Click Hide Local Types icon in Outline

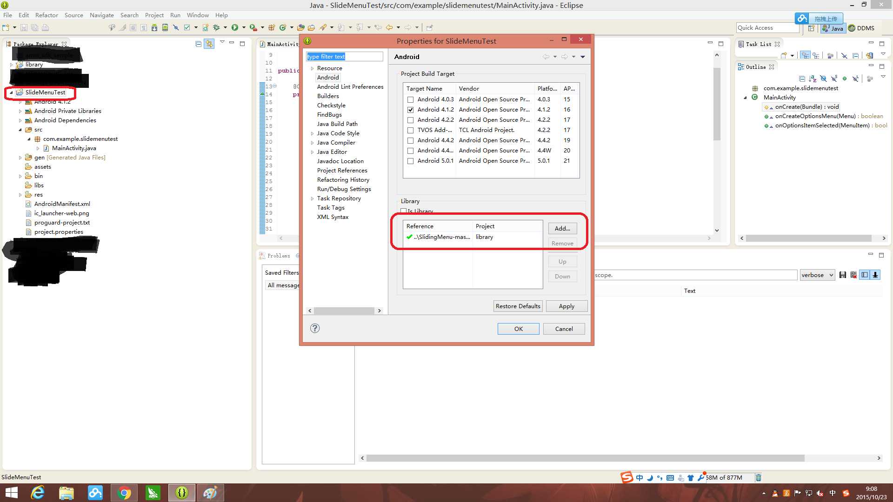[855, 79]
